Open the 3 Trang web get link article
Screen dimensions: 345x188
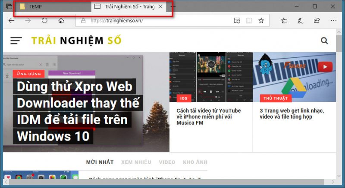click(292, 114)
